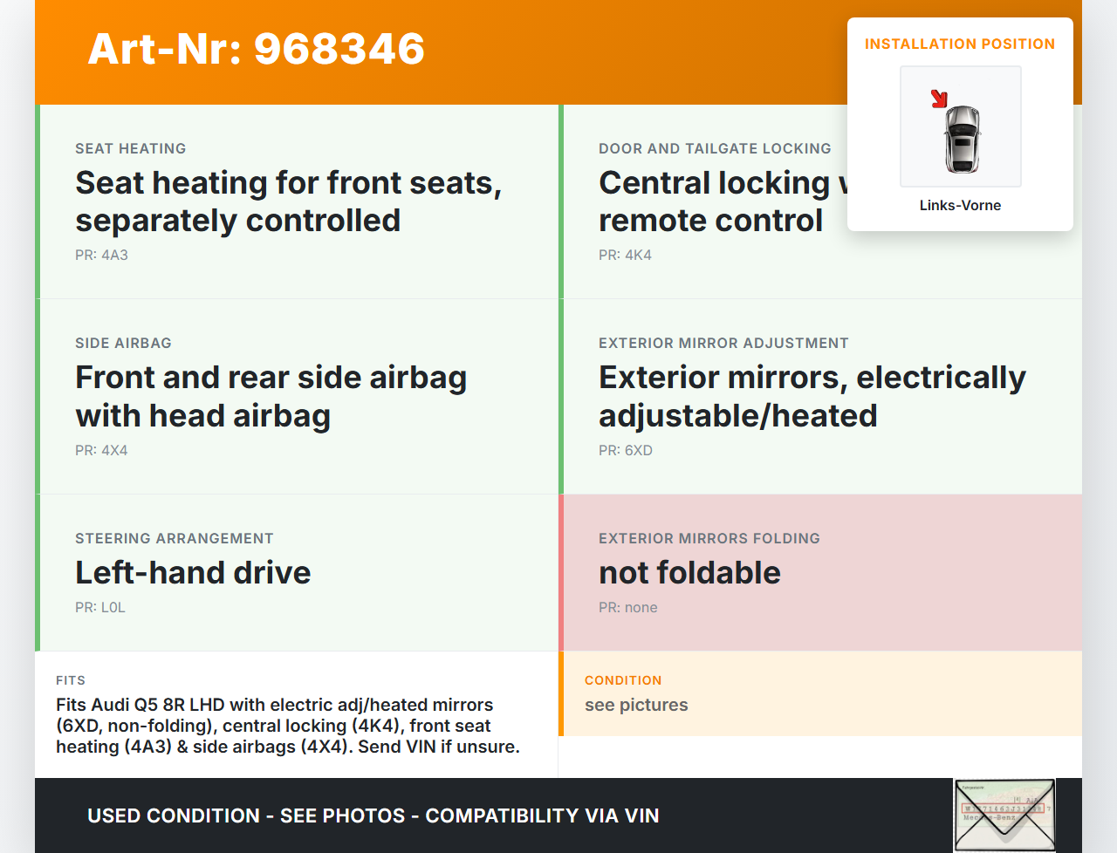1117x853 pixels.
Task: Click the VIN plate envelope thumbnail
Action: coord(1004,815)
